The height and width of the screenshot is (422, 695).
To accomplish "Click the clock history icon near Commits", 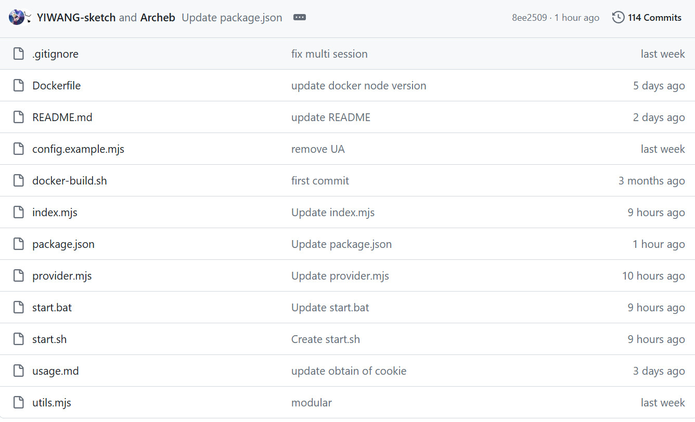I will click(x=618, y=17).
